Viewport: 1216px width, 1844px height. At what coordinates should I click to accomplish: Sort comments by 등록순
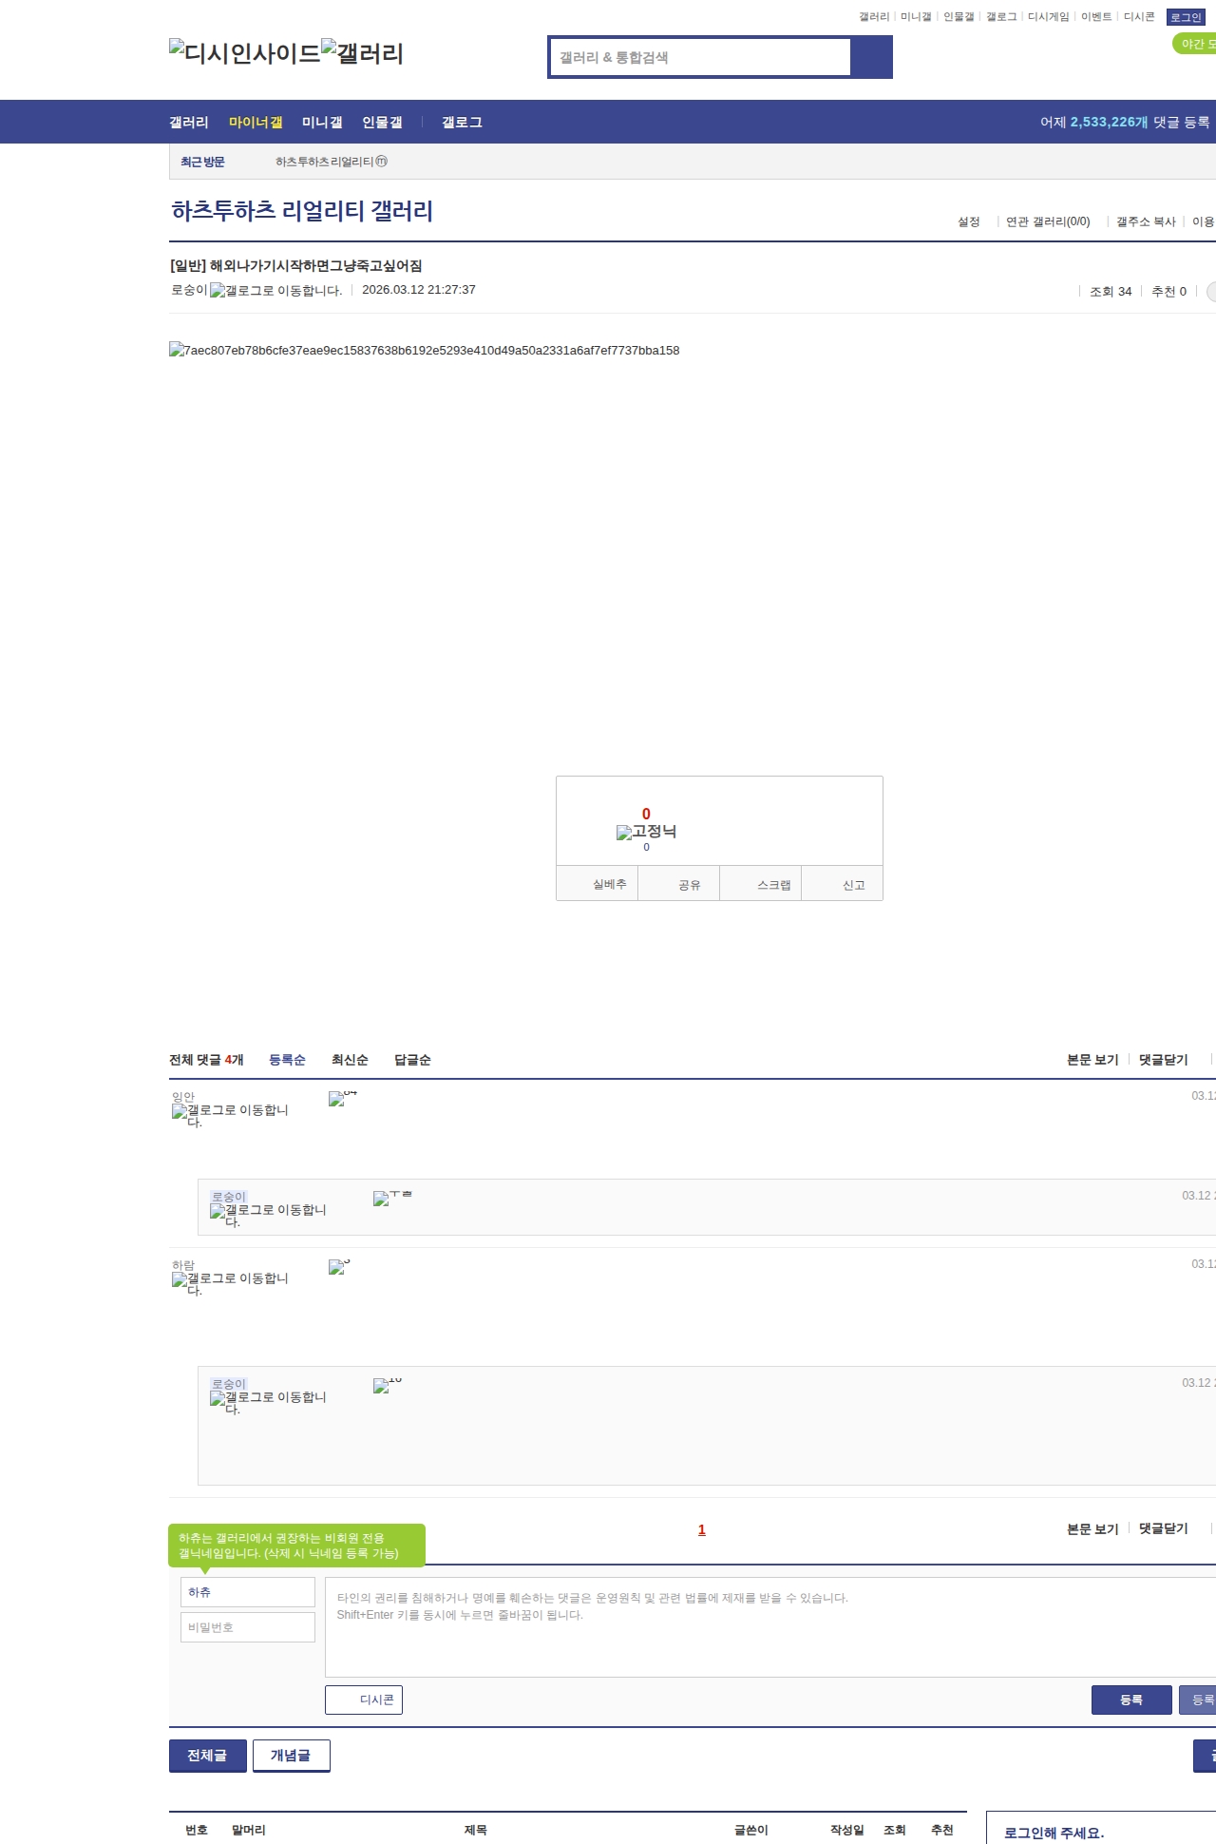287,1060
